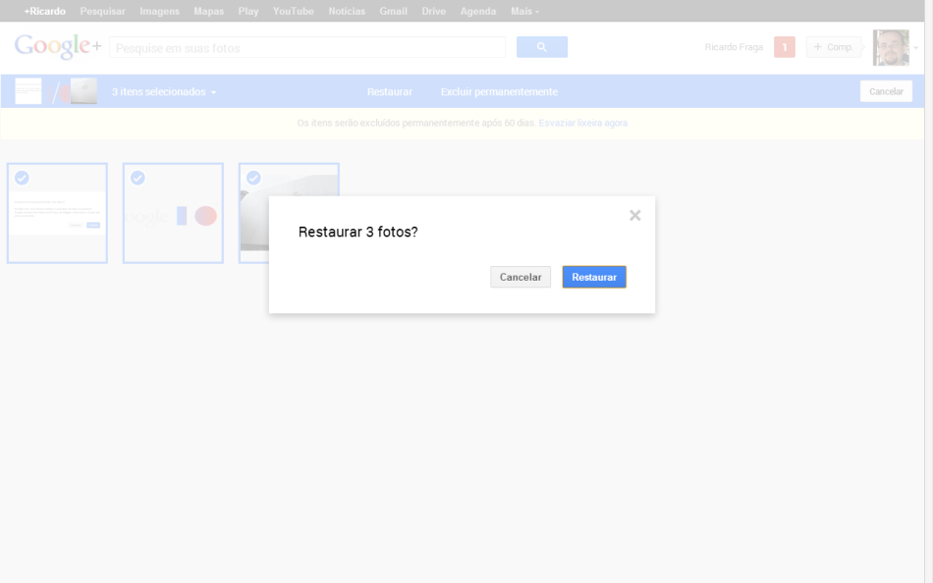
Task: Click 'Excluir permanentemente' in the selection bar
Action: [499, 92]
